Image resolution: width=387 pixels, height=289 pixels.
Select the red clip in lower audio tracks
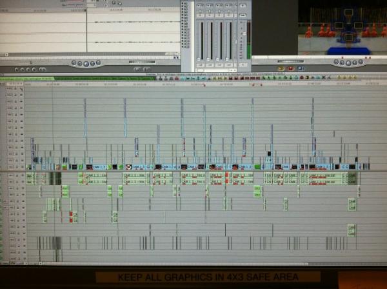[71, 217]
